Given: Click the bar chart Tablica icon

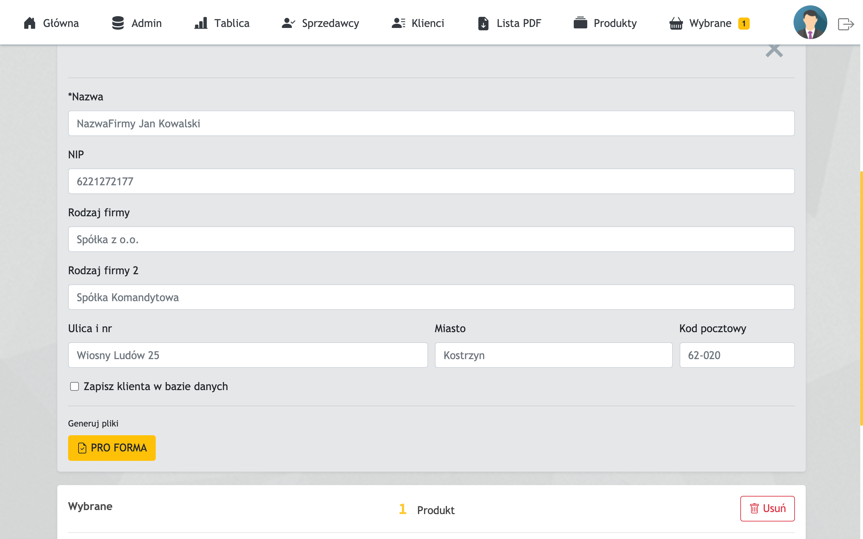Looking at the screenshot, I should click(x=201, y=23).
